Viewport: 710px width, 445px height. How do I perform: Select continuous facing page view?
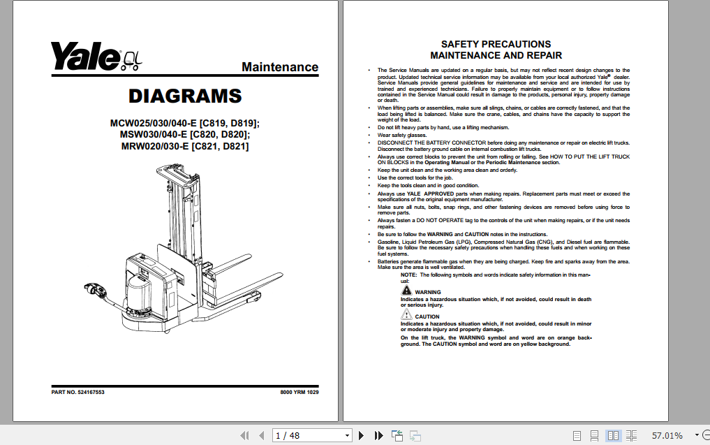pyautogui.click(x=631, y=436)
